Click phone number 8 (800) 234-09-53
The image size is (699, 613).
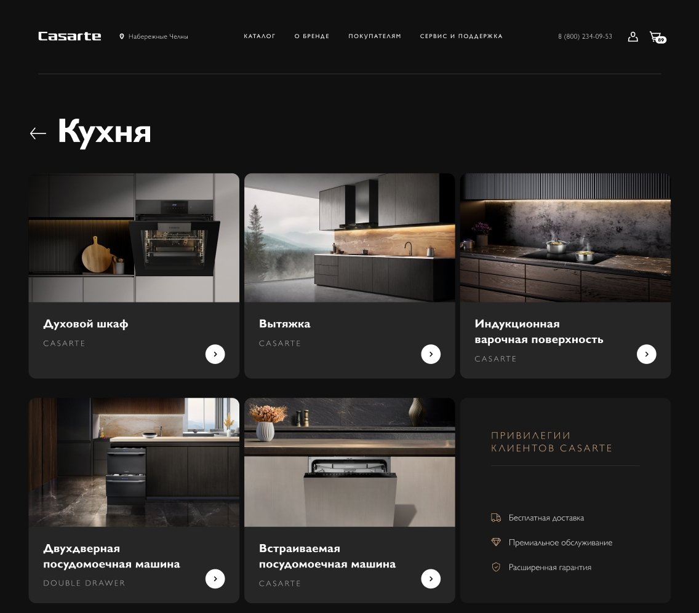(x=585, y=36)
